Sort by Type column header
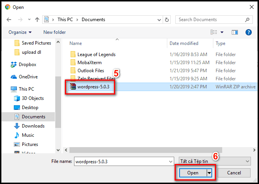The image size is (259, 184). click(x=220, y=43)
